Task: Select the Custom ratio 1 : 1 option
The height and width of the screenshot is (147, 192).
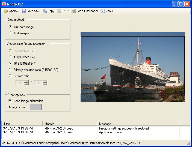Action: tap(10, 76)
